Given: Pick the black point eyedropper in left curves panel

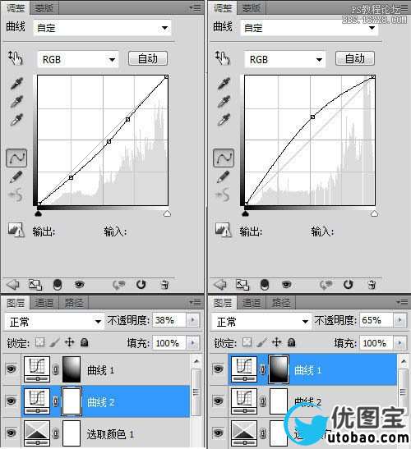Looking at the screenshot, I should coord(16,84).
